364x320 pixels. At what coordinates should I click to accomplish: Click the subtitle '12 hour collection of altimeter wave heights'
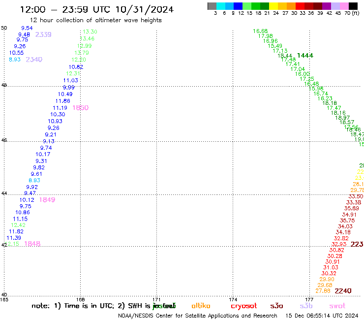pos(95,20)
